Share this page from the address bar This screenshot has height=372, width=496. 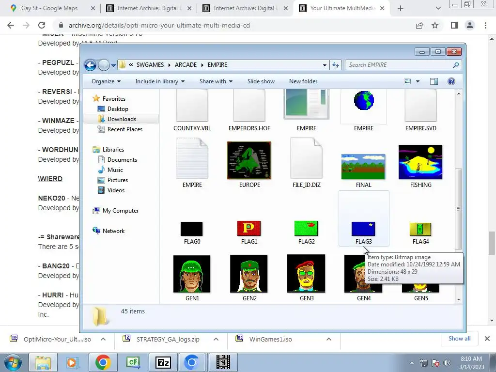(x=419, y=25)
